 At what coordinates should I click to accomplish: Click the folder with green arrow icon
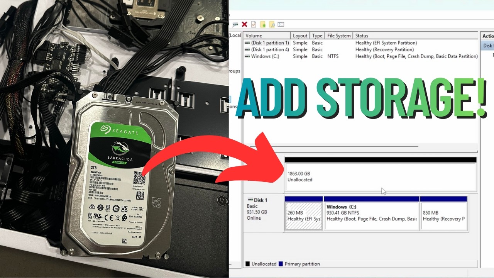click(x=263, y=24)
